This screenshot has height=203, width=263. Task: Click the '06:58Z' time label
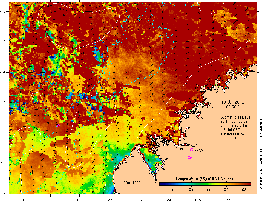pos(233,107)
